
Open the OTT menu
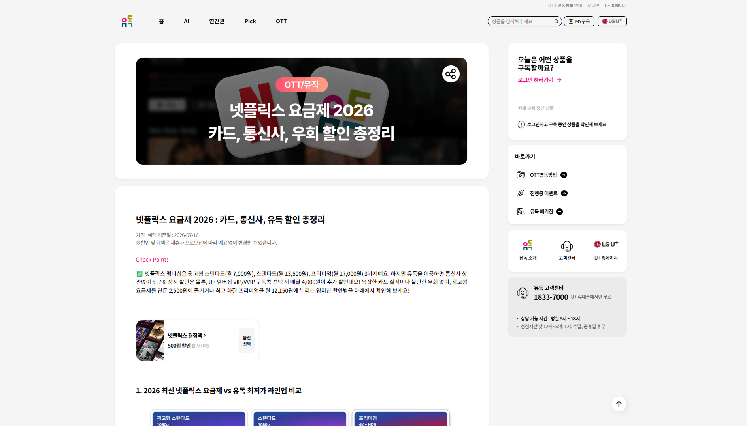(281, 21)
